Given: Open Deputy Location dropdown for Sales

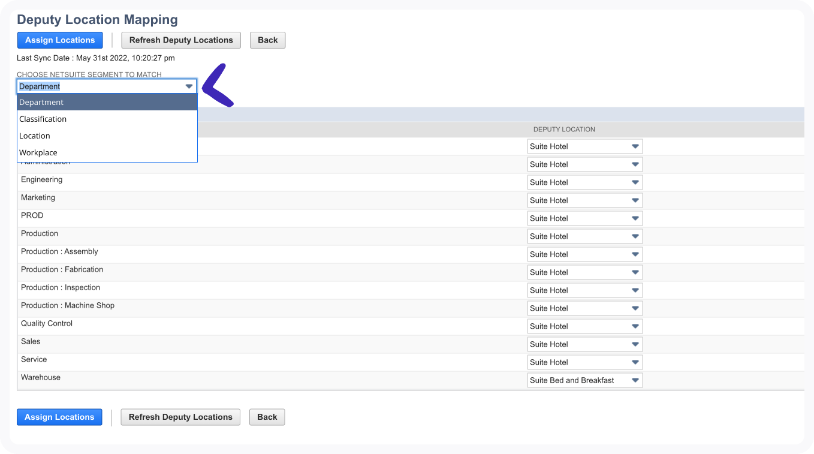Looking at the screenshot, I should click(584, 344).
